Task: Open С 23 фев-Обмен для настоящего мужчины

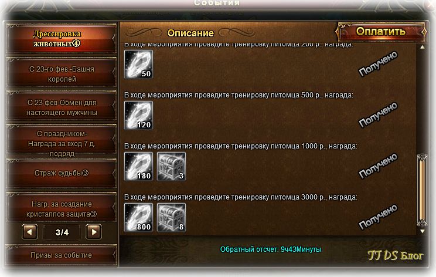Action: pyautogui.click(x=61, y=107)
